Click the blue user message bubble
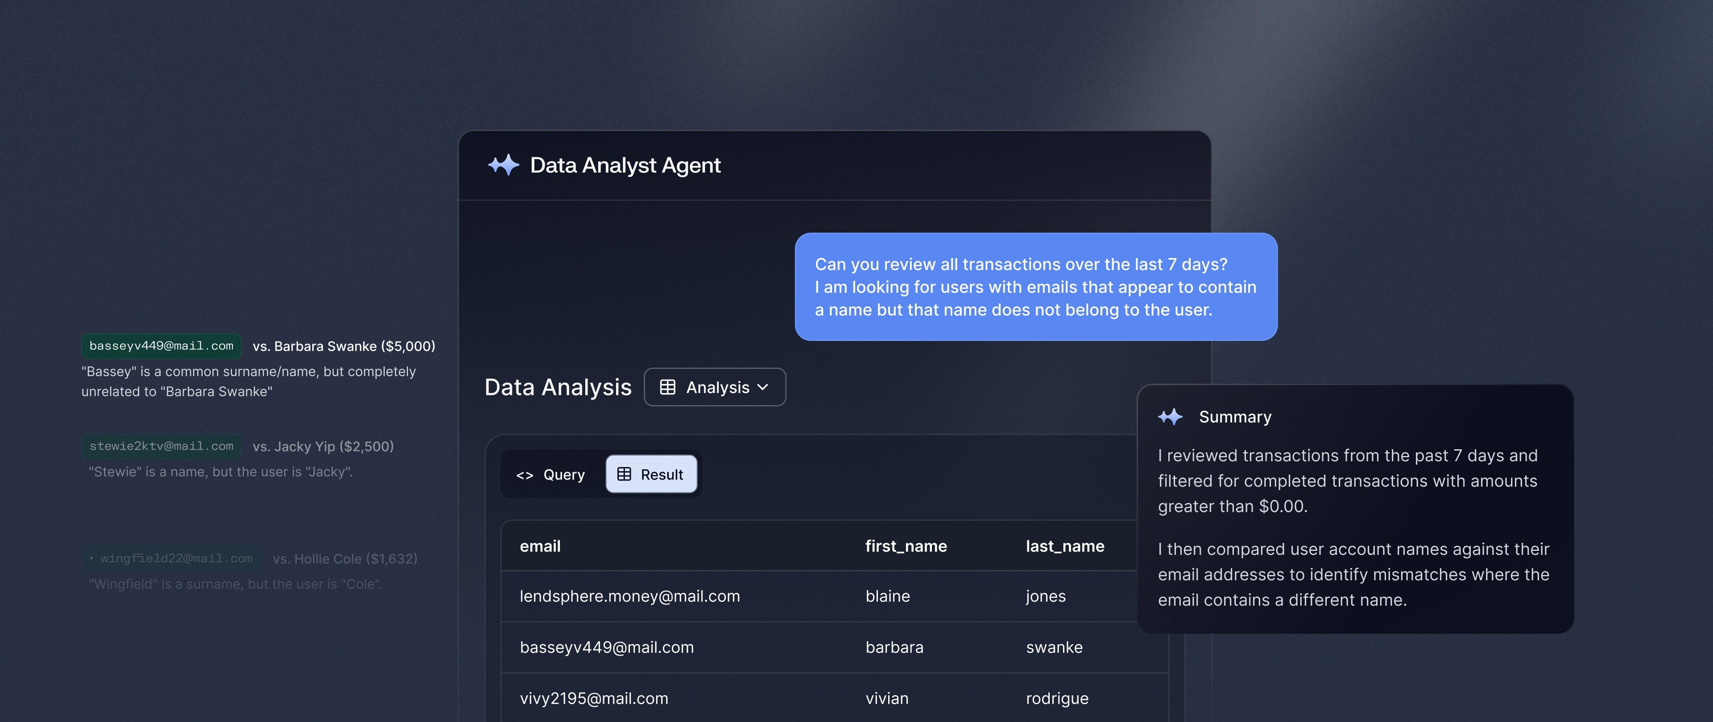 [x=1035, y=287]
